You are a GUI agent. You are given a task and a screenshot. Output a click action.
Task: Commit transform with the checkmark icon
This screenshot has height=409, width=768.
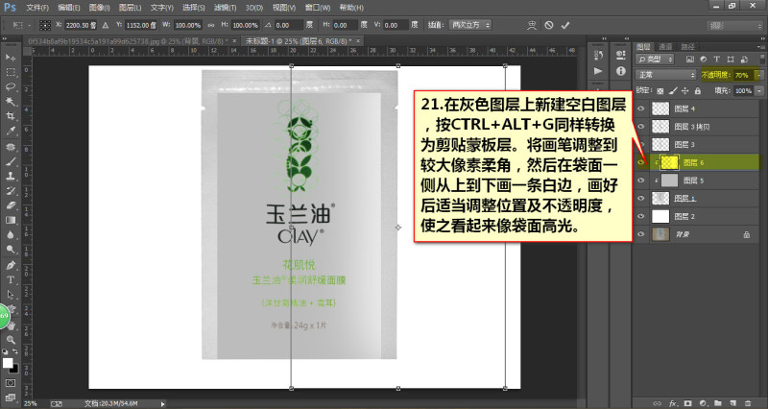point(565,25)
